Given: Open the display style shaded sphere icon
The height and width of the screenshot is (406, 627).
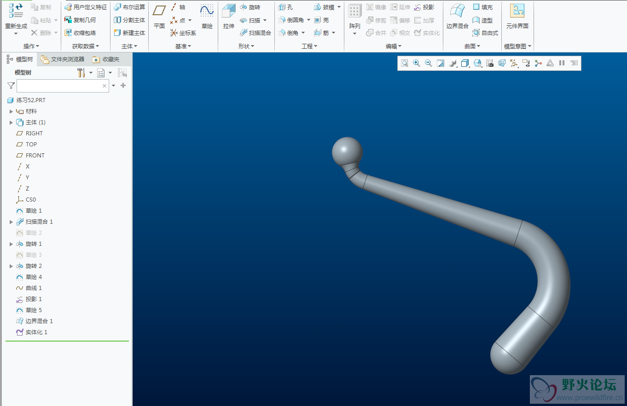Looking at the screenshot, I should pyautogui.click(x=453, y=63).
